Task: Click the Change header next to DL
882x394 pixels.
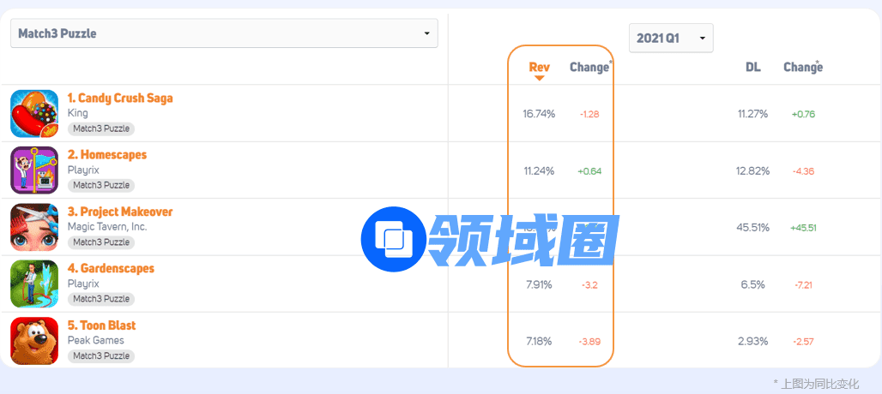Action: (x=802, y=67)
